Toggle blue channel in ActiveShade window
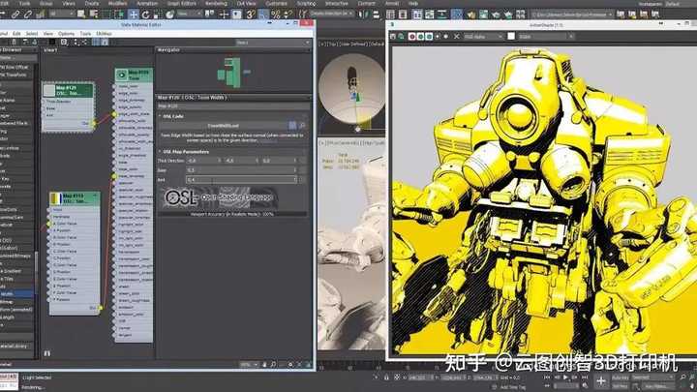 [429, 37]
